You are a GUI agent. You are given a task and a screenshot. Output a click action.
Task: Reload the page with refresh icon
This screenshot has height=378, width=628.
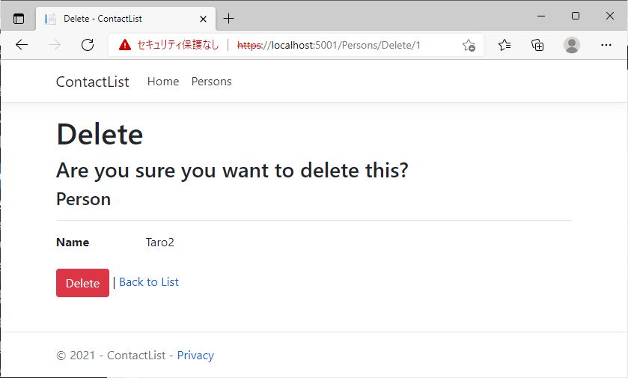coord(88,45)
